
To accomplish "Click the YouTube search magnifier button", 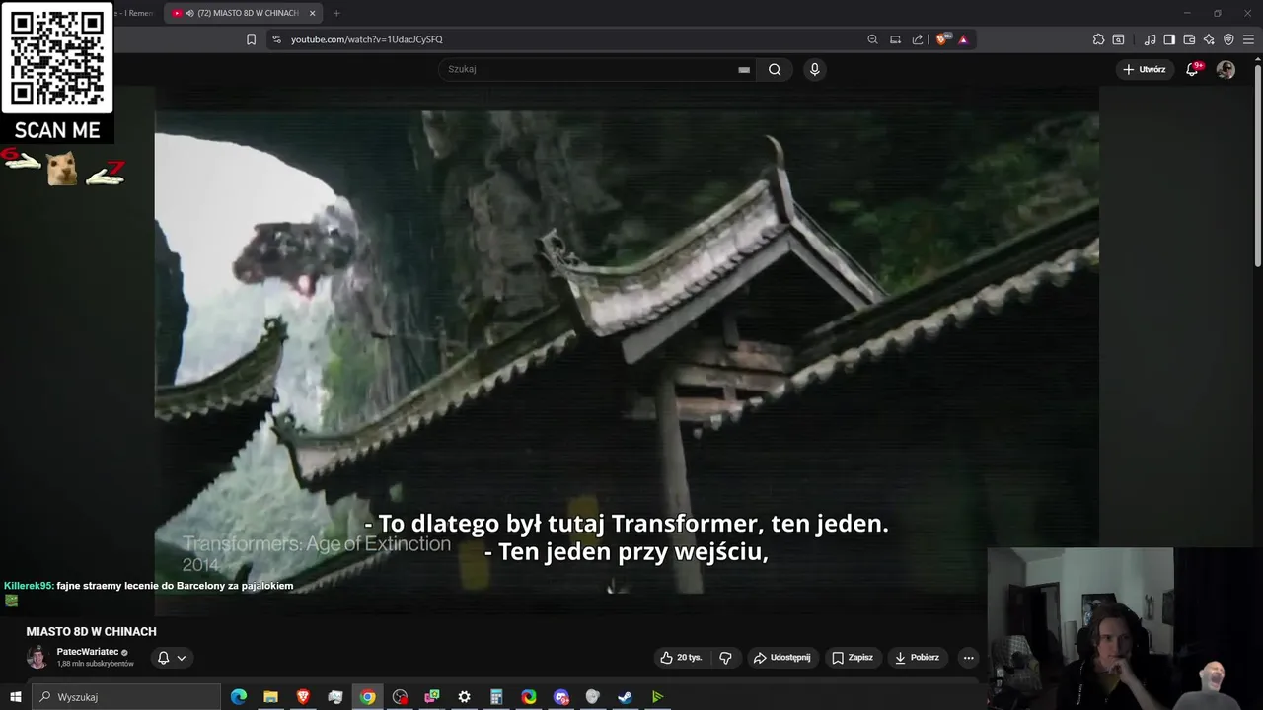I will [x=775, y=69].
